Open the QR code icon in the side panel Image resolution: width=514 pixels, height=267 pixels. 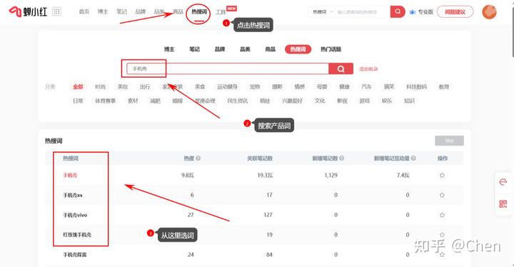(x=503, y=203)
